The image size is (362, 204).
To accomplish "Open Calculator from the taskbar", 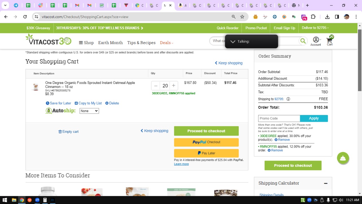I will tap(45, 200).
